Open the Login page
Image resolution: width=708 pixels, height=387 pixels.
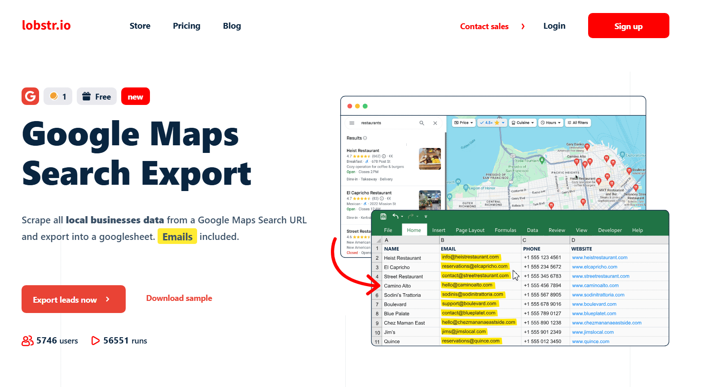pos(554,26)
